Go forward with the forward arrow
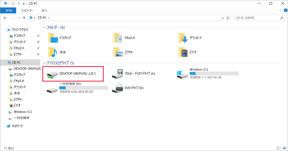 point(13,18)
